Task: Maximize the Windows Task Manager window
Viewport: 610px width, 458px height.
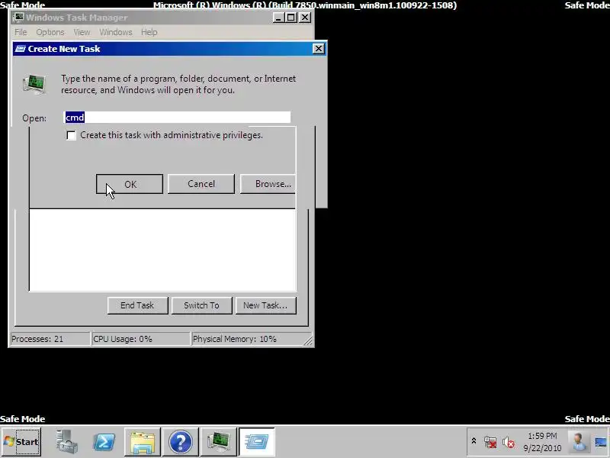Action: tap(291, 18)
